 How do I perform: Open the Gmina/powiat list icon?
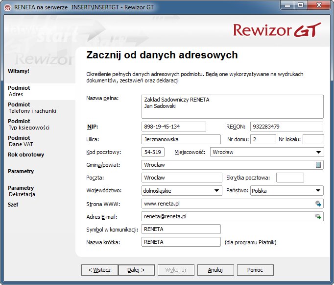(318, 165)
